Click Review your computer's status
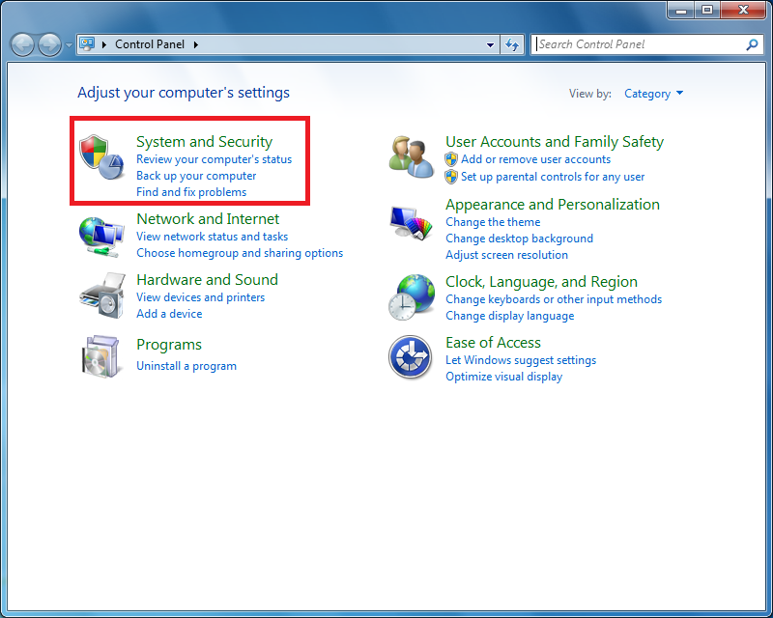The width and height of the screenshot is (773, 618). (214, 159)
